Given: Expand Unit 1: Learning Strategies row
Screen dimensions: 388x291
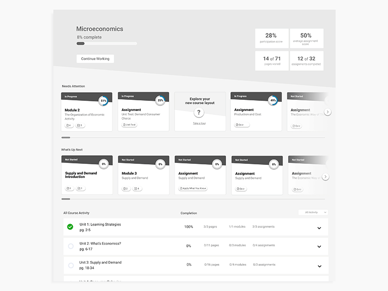Looking at the screenshot, I should click(319, 228).
